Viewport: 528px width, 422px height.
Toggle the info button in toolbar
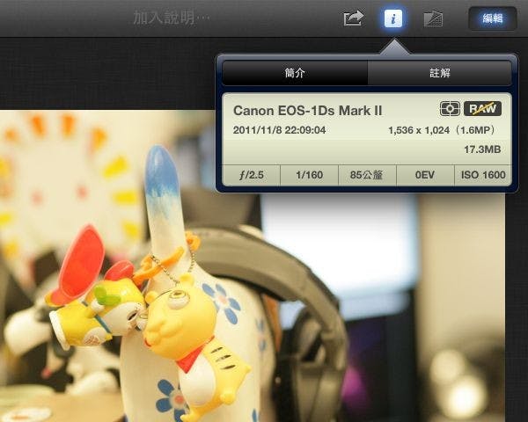click(393, 18)
